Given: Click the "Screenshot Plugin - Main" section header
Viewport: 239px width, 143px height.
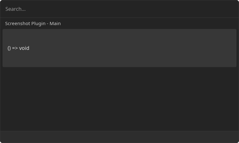Looking at the screenshot, I should point(33,24).
